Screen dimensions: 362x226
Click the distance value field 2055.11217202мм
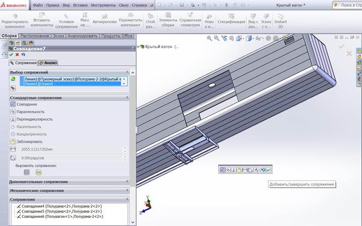[x=71, y=150]
